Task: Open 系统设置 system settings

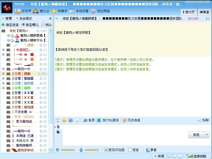Action: click(x=79, y=11)
